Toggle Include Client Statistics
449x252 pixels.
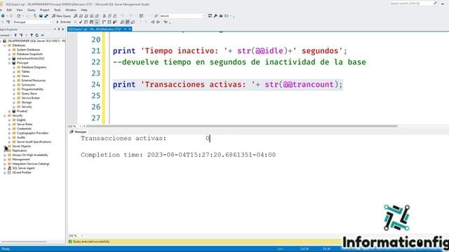pos(115,22)
